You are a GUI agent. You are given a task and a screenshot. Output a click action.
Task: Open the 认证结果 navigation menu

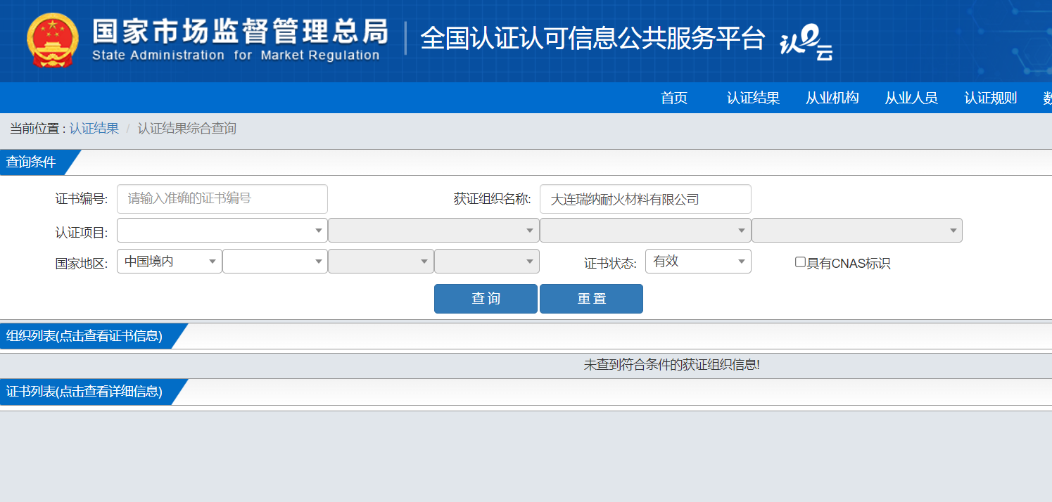click(753, 98)
